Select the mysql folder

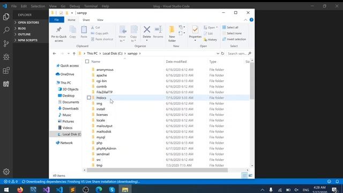(101, 137)
